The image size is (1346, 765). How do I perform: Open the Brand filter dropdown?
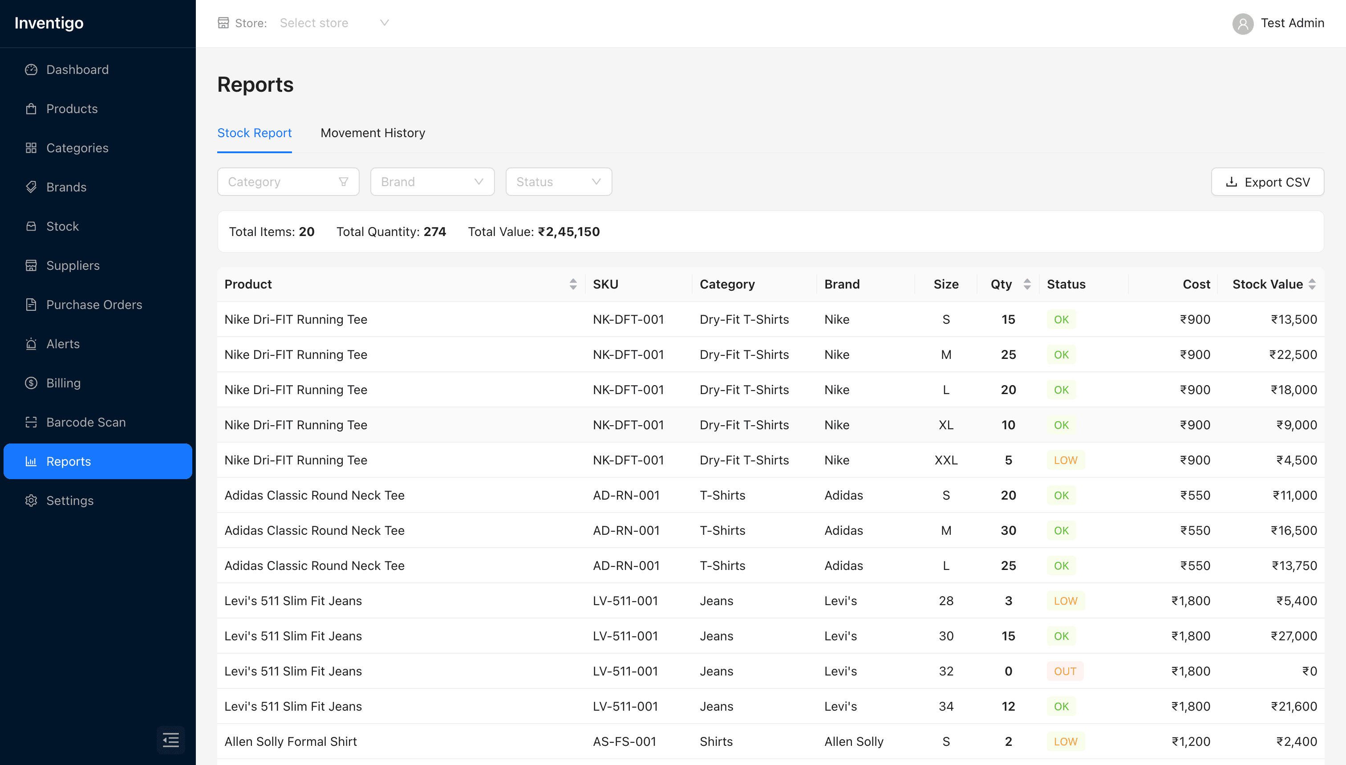tap(432, 181)
